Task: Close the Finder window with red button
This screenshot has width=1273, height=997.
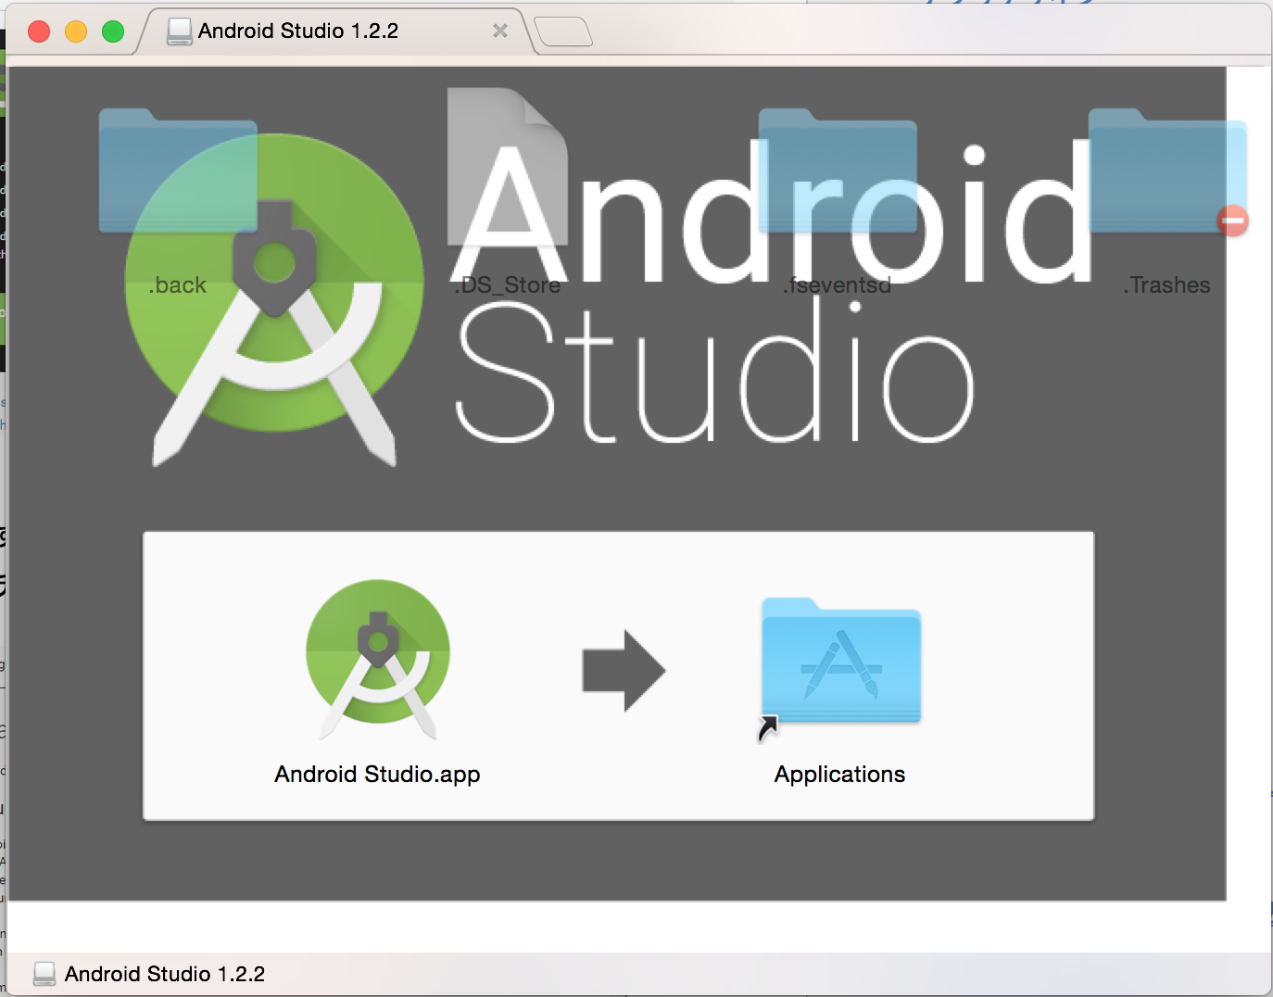Action: (39, 32)
